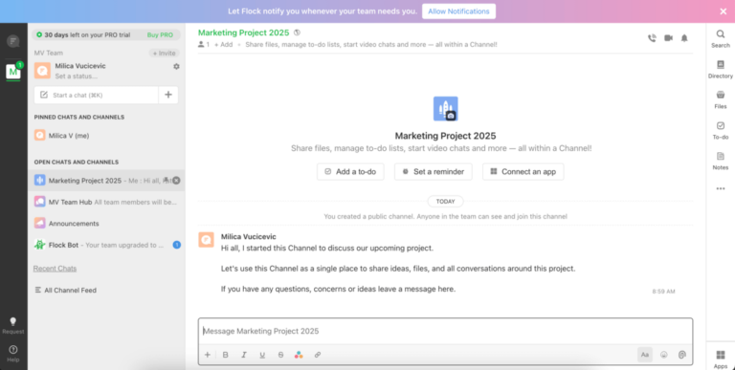Click Set a reminder button
Screen dimensions: 735x370
434,171
